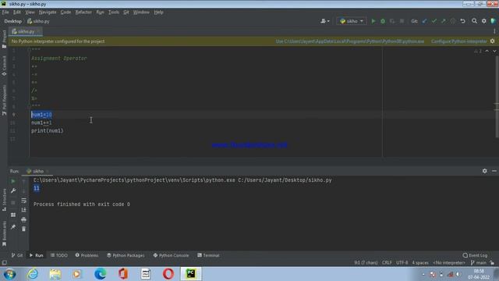
Task: Open the Structure side tab
Action: tap(4, 200)
